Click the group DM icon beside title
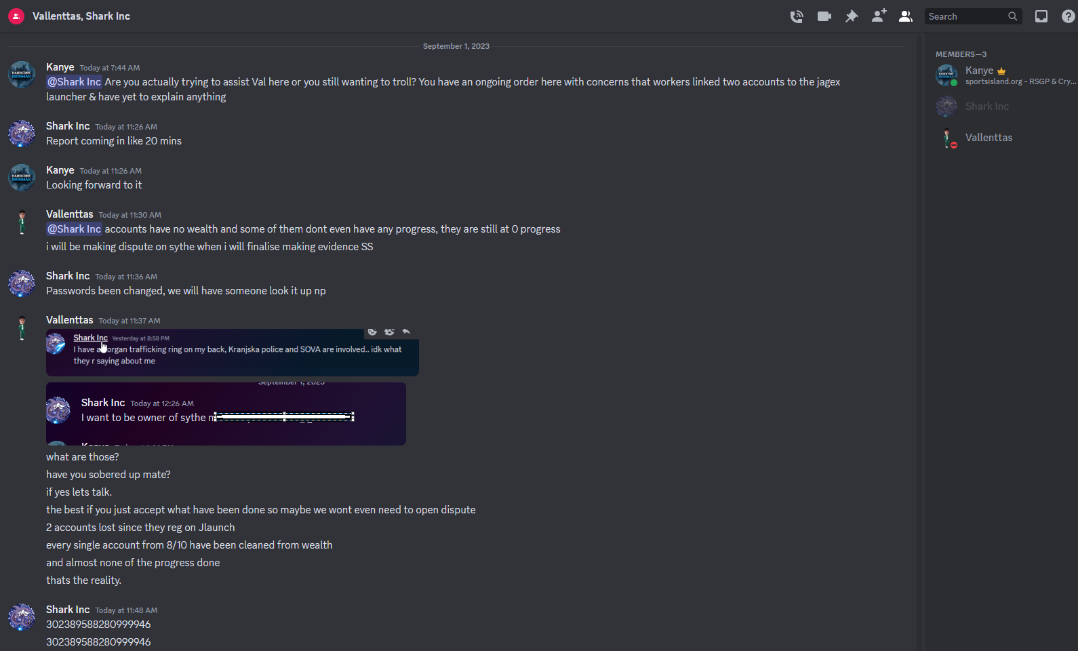The image size is (1078, 651). (16, 16)
